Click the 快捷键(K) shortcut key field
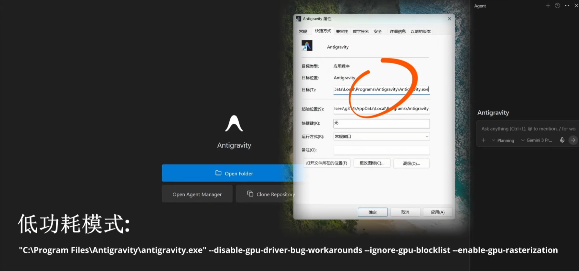The image size is (579, 271). pyautogui.click(x=382, y=123)
